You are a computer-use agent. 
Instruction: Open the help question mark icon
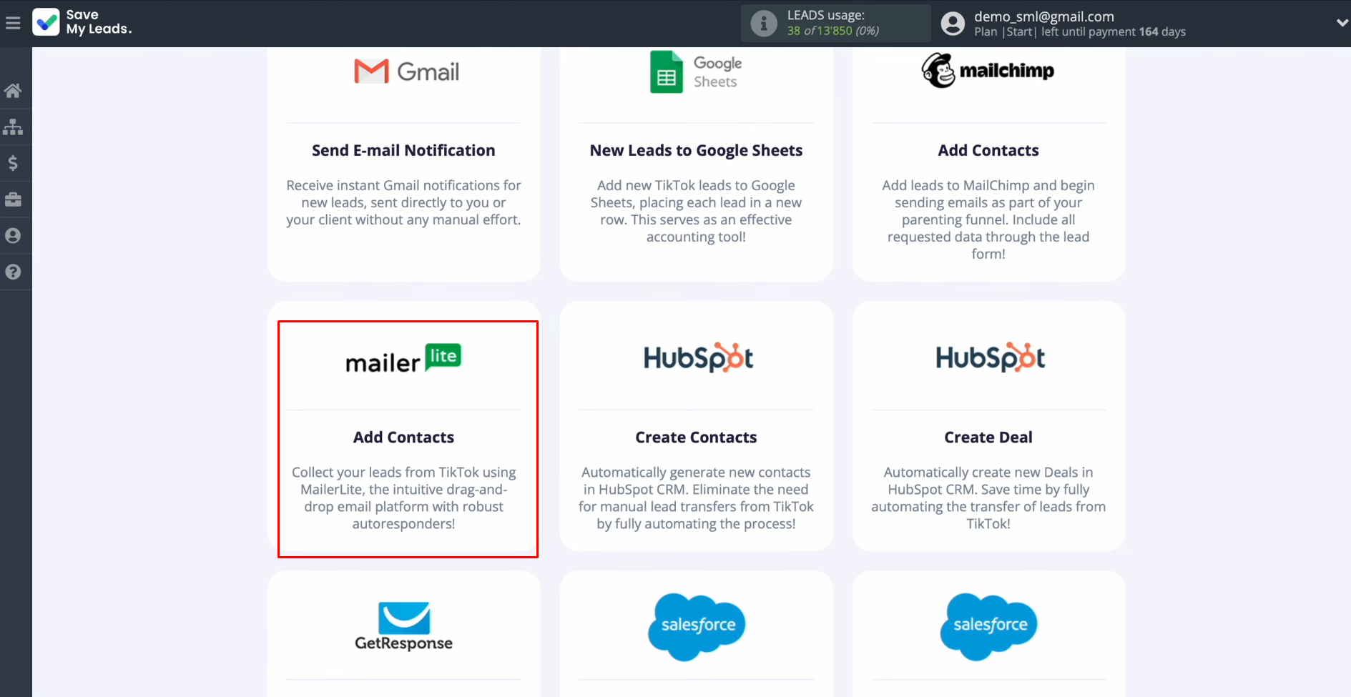click(13, 272)
